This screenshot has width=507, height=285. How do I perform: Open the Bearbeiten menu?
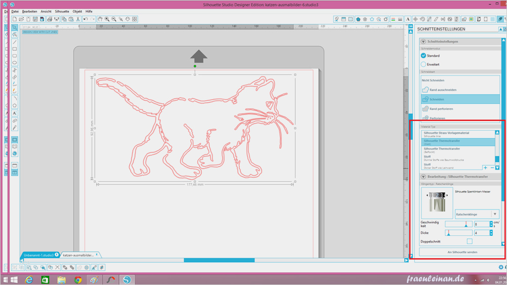29,11
